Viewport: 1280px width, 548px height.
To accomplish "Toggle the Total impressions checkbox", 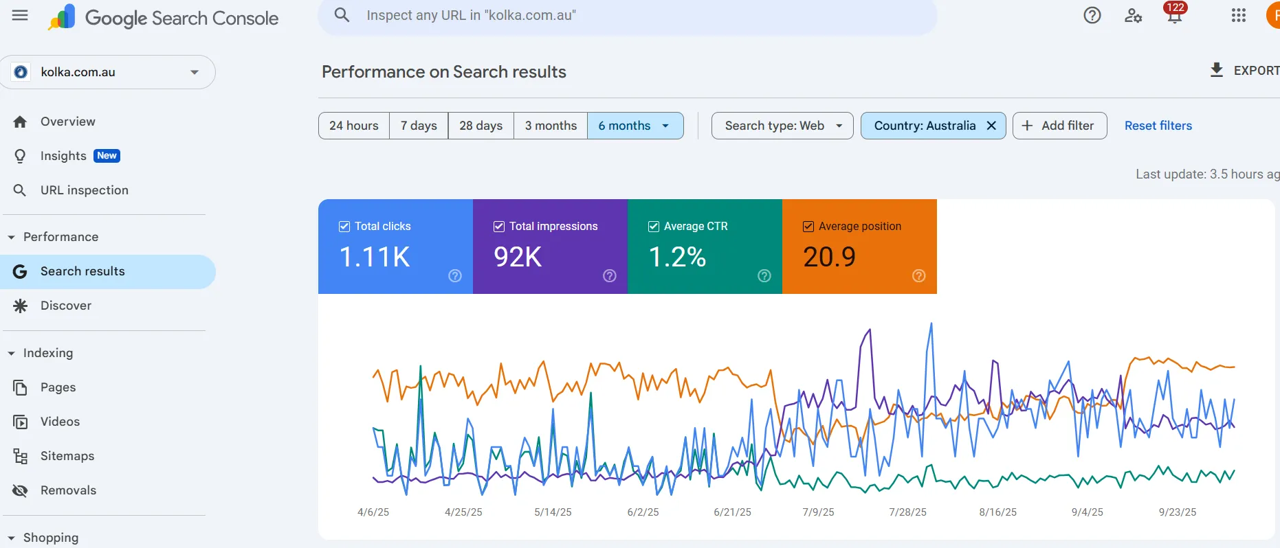I will coord(499,227).
